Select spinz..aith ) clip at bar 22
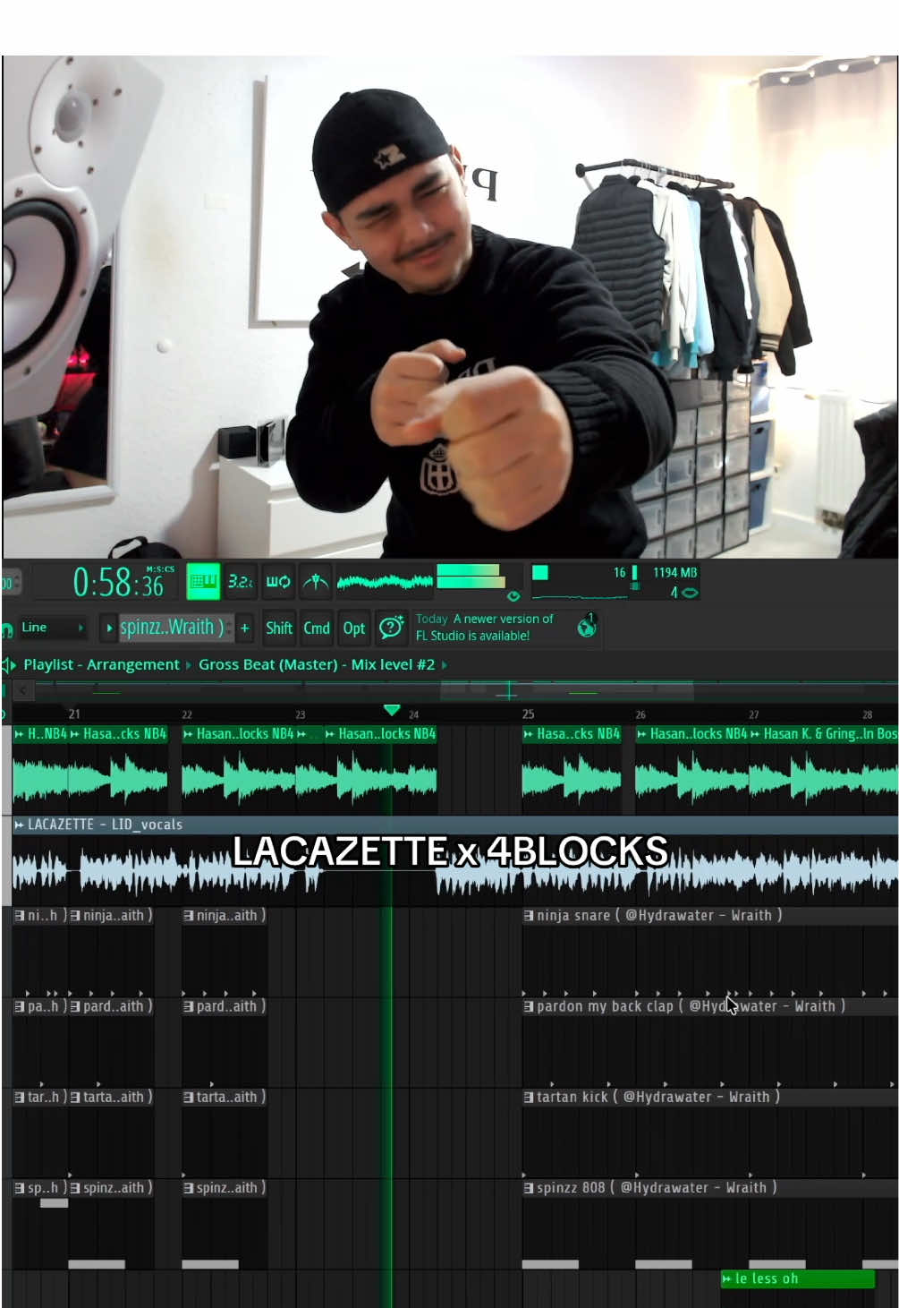 pyautogui.click(x=225, y=1187)
